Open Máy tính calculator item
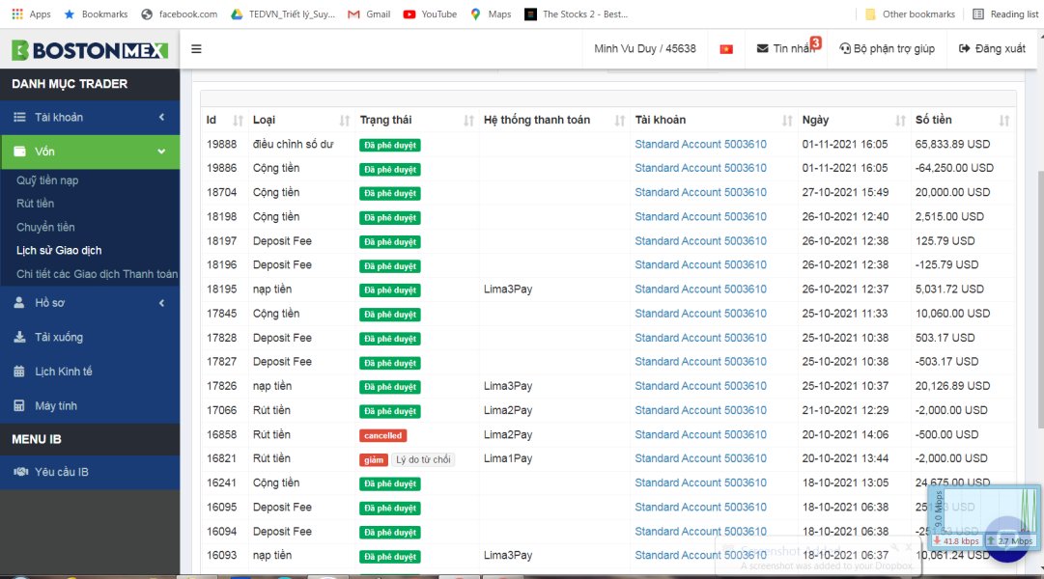 click(x=56, y=406)
